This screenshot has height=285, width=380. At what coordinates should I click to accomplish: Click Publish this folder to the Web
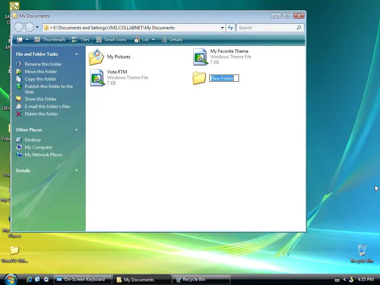click(x=49, y=89)
